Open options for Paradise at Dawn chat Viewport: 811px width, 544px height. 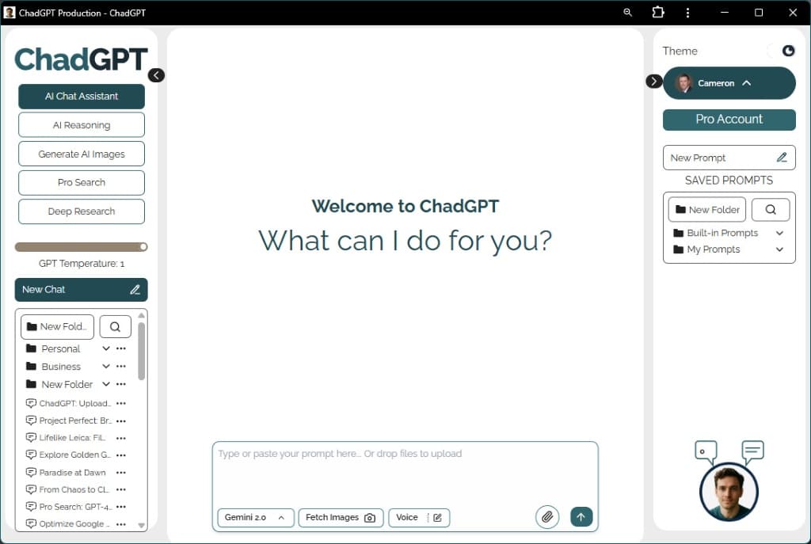pos(121,473)
